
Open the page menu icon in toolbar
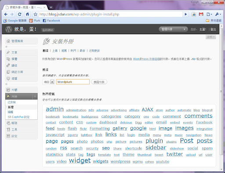[x=209, y=14]
